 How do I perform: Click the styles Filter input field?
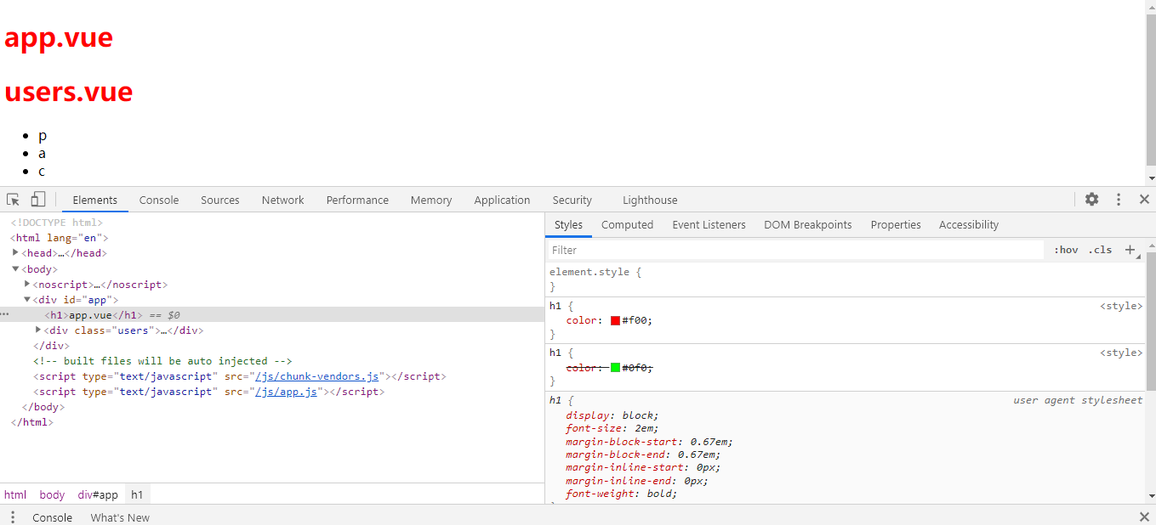tap(795, 250)
